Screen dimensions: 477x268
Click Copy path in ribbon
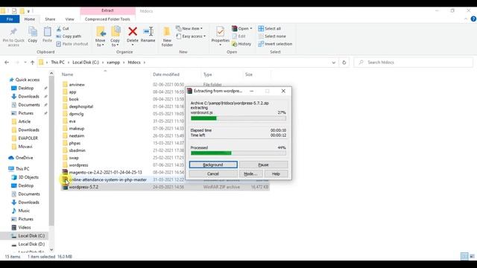(69, 36)
